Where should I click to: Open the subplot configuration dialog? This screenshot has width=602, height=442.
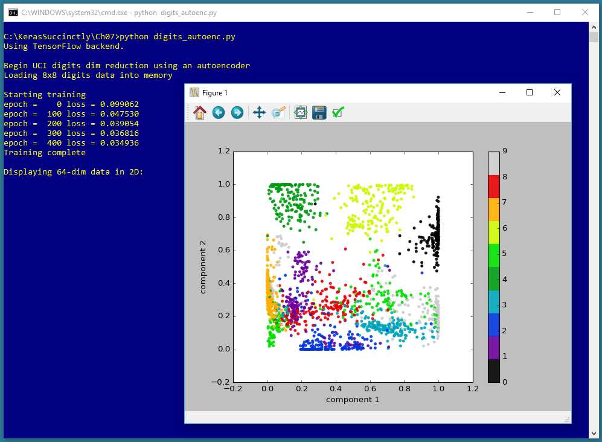point(299,112)
